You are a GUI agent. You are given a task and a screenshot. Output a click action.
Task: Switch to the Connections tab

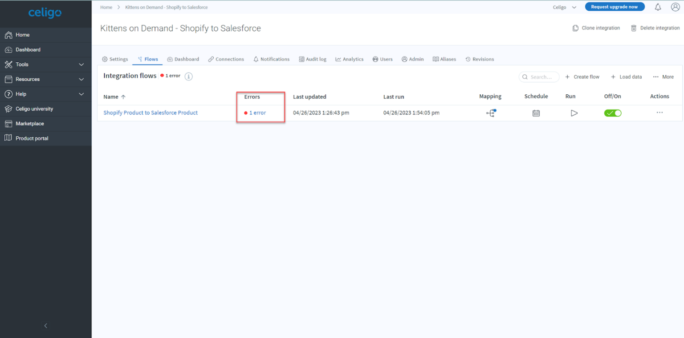[x=226, y=59]
